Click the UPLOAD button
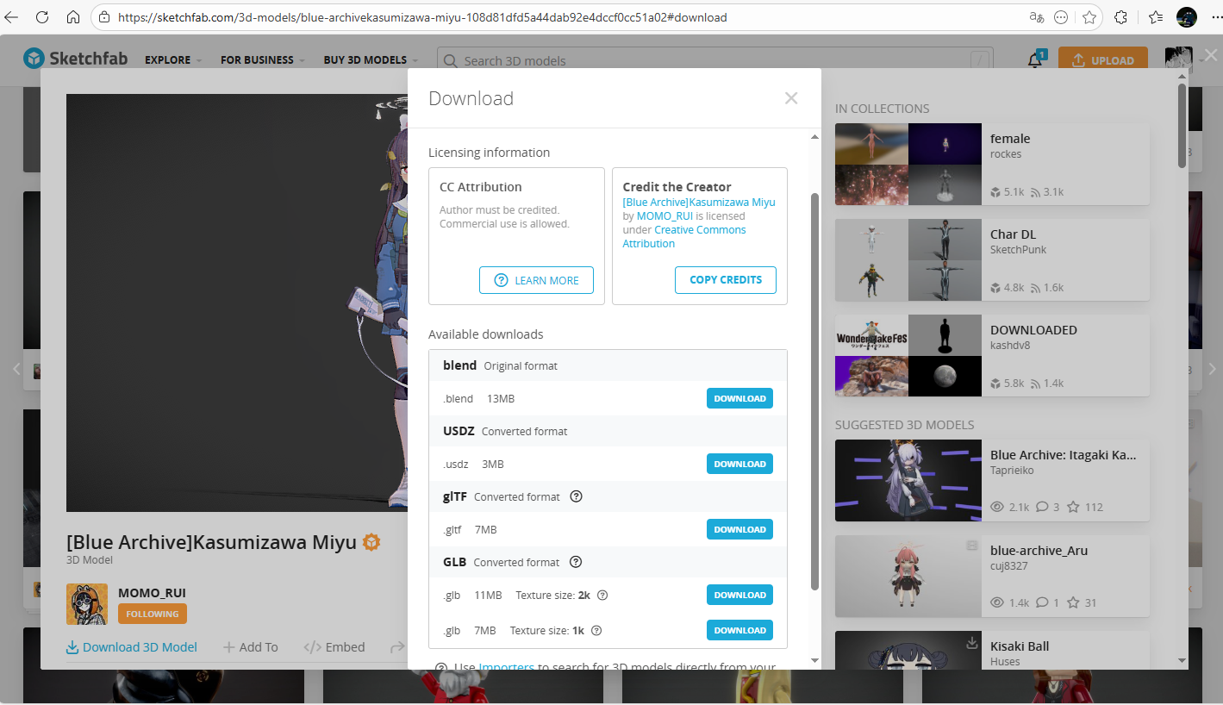 tap(1103, 60)
